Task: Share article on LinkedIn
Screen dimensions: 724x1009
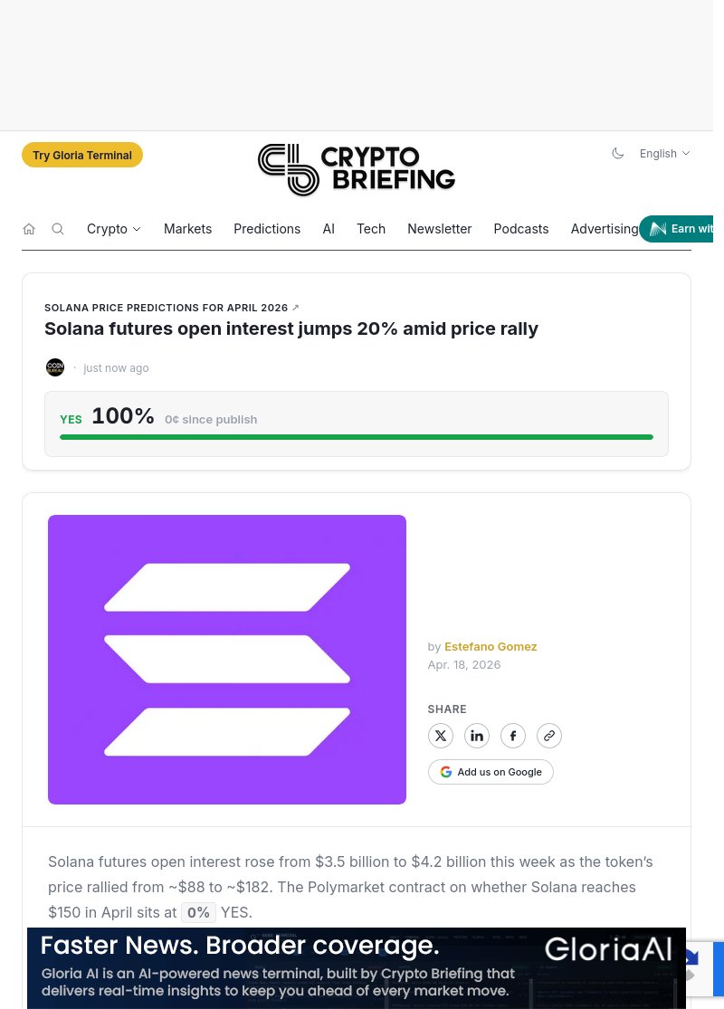Action: 477,736
